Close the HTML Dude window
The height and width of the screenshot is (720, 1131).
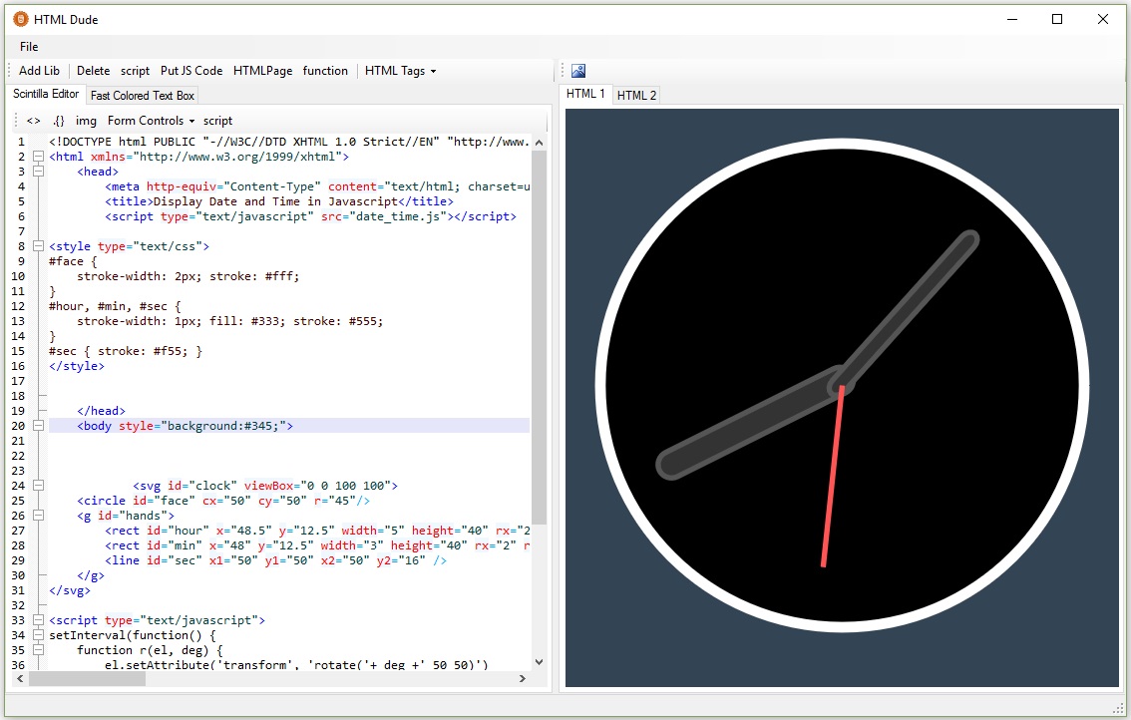tap(1103, 20)
